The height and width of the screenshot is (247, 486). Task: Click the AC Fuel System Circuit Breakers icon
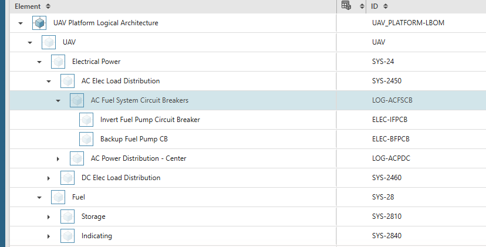click(x=77, y=100)
